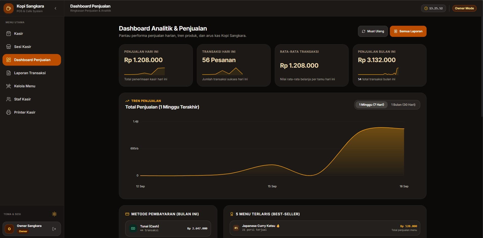
Task: Click the clock time display 13.25.52
Action: coord(433,8)
